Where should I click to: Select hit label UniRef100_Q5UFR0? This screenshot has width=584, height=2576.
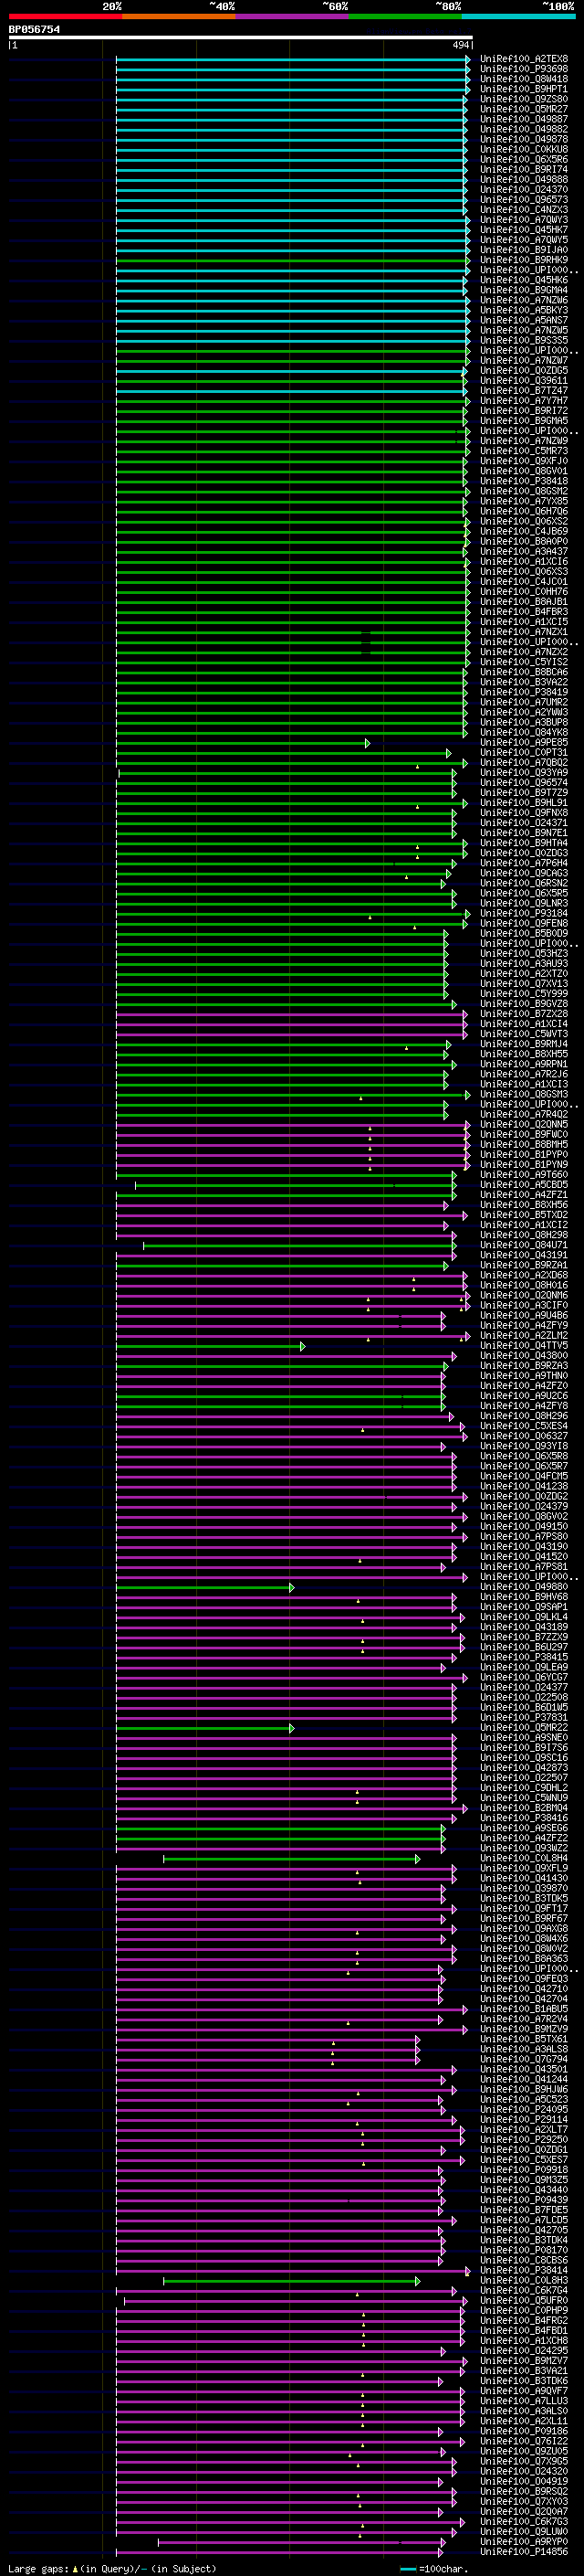pyautogui.click(x=523, y=2300)
